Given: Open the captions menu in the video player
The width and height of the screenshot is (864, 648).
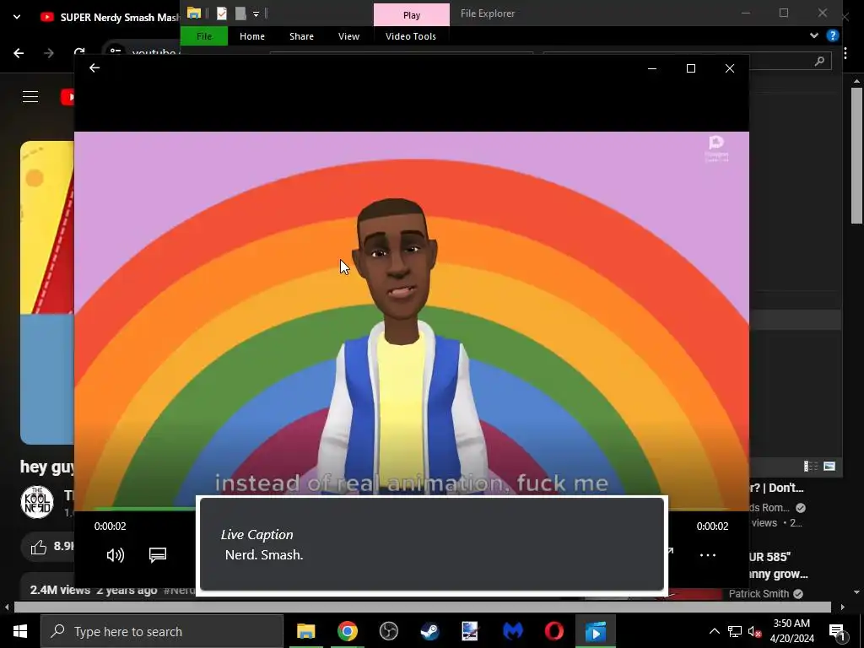Looking at the screenshot, I should pos(158,555).
